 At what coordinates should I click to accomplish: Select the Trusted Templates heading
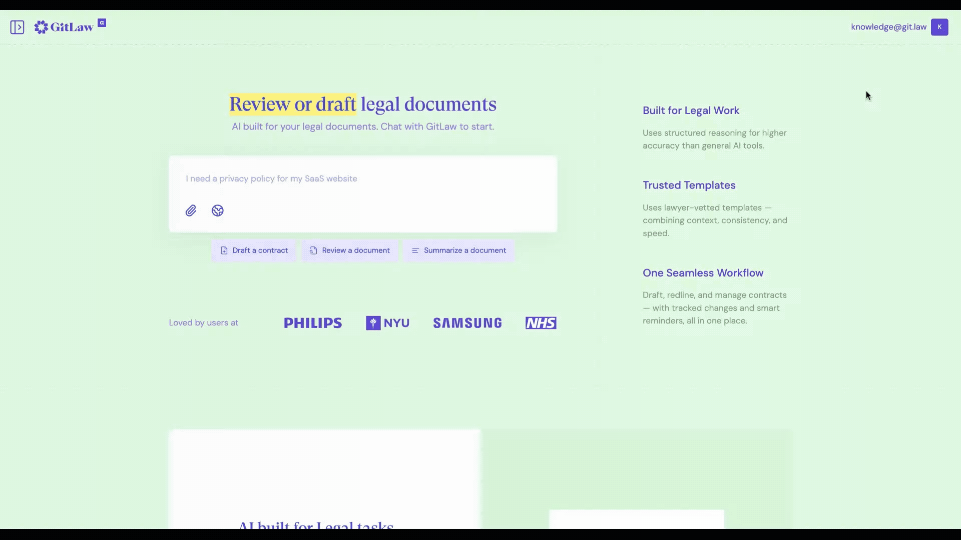689,185
